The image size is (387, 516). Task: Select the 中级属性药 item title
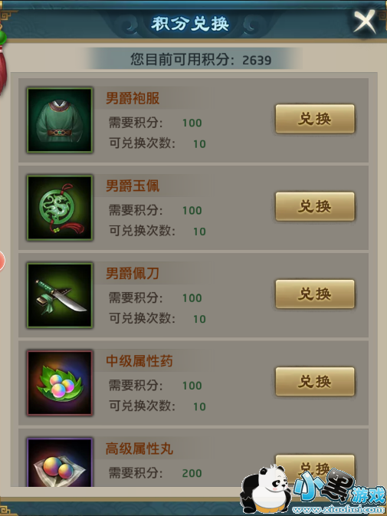pyautogui.click(x=139, y=360)
